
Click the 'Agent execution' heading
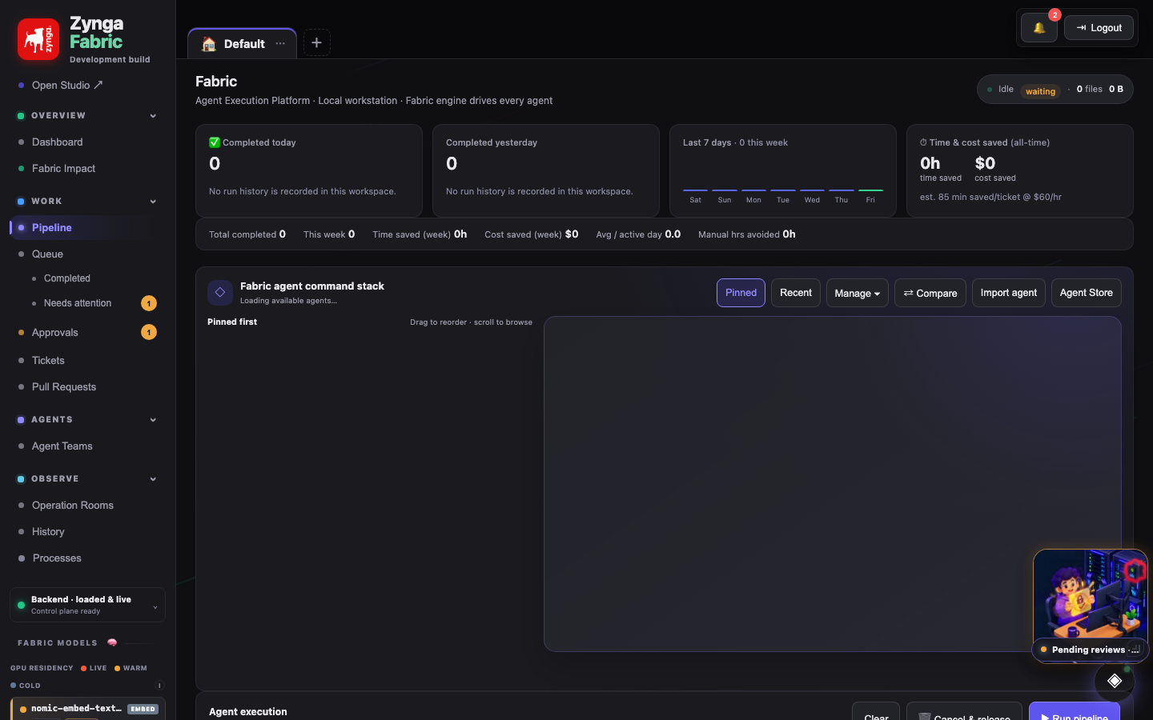(248, 712)
